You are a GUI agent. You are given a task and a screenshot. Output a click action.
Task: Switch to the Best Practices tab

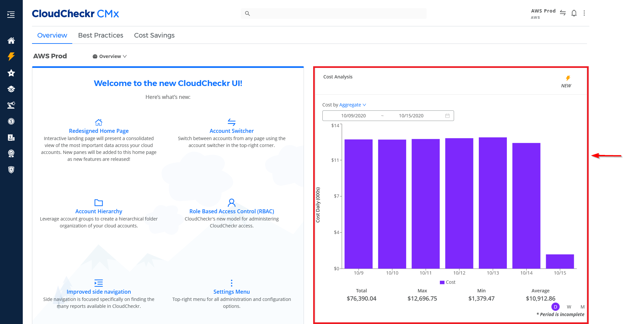[x=101, y=35]
